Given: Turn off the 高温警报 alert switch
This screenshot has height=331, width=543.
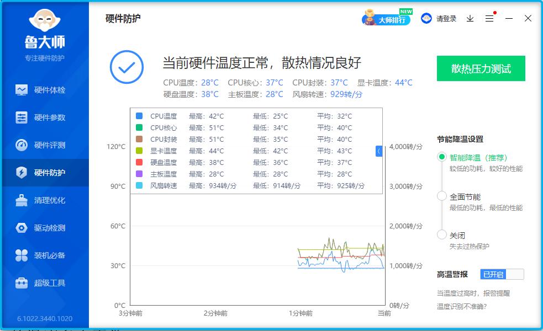Looking at the screenshot, I should [x=502, y=274].
